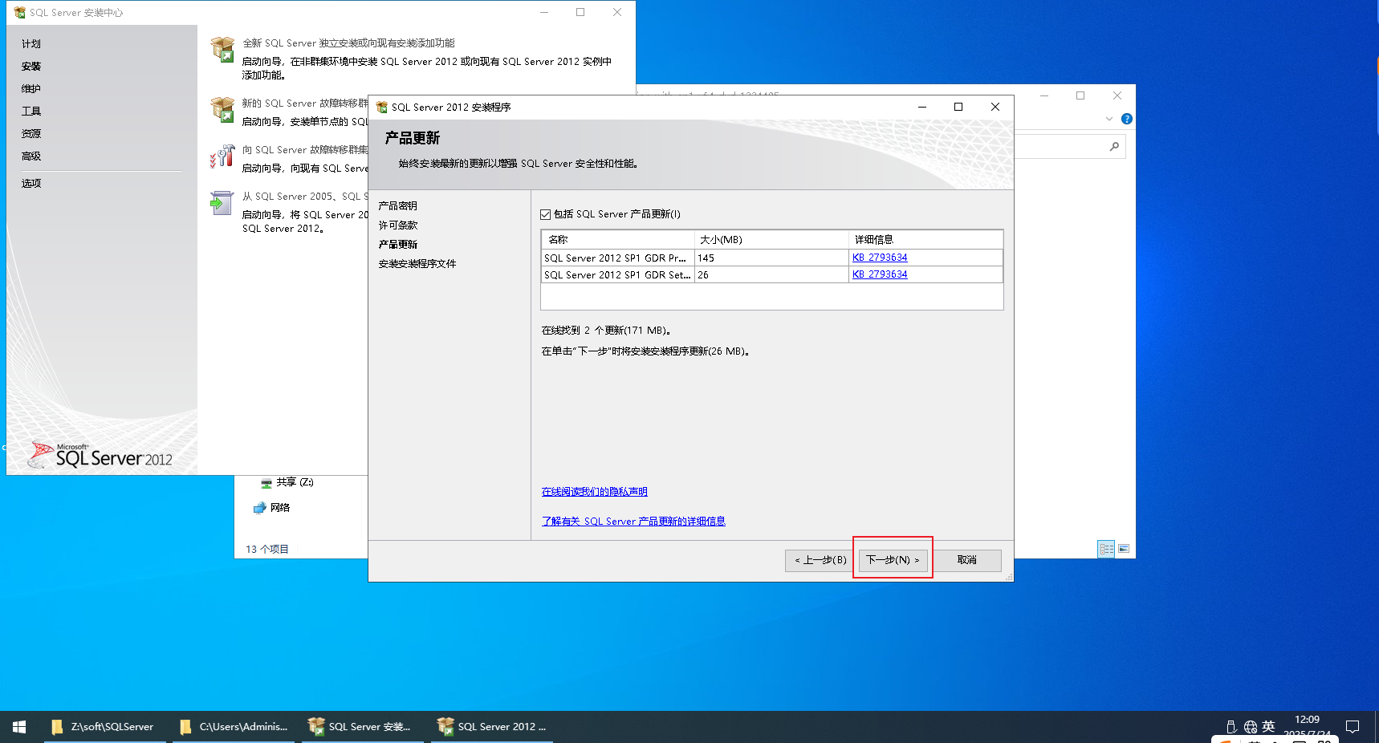Select the shared Z: drive in Explorer
Image resolution: width=1379 pixels, height=743 pixels.
(x=287, y=482)
